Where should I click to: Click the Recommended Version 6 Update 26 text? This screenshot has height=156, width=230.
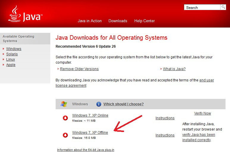point(86,46)
